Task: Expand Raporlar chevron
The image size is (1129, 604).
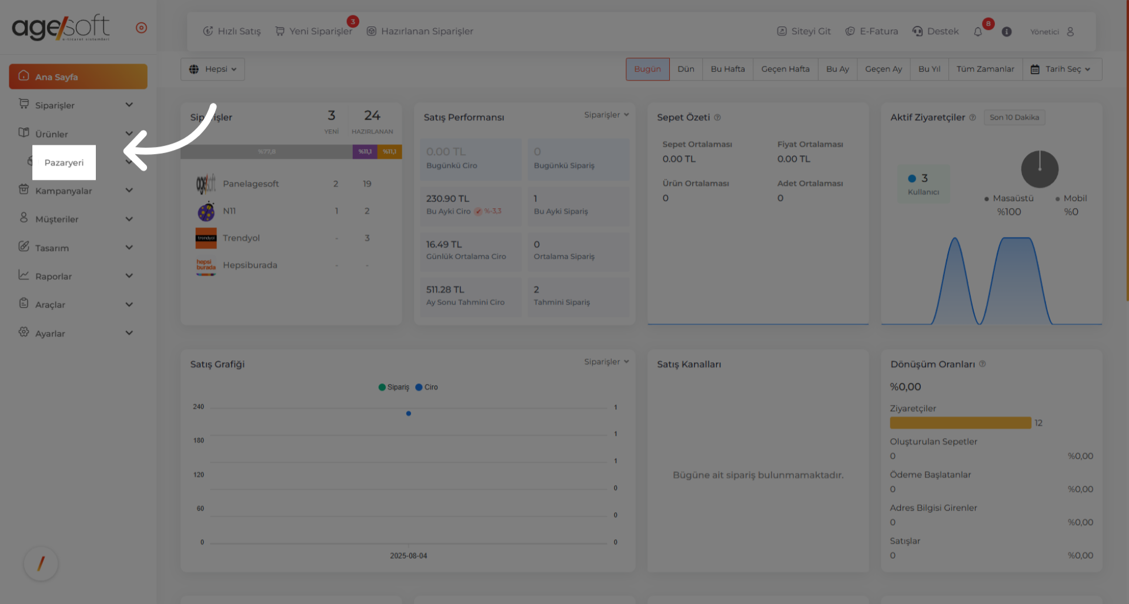Action: pyautogui.click(x=129, y=275)
